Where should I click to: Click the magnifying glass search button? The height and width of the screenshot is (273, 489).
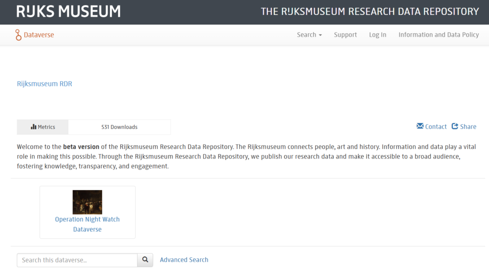click(x=145, y=260)
